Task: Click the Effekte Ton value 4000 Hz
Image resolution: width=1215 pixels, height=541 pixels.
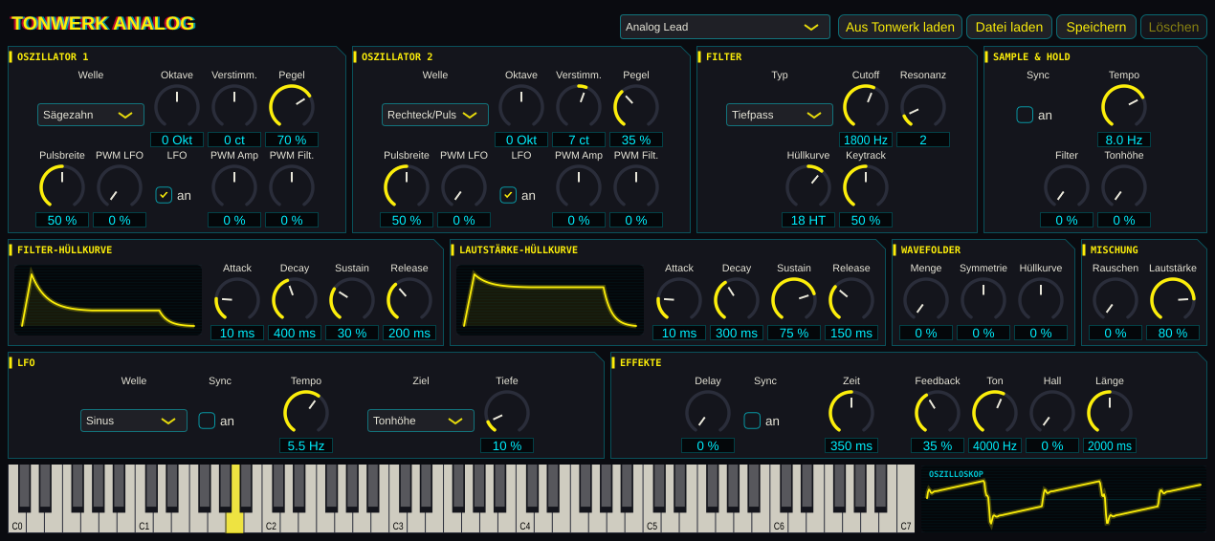Action: coord(995,445)
